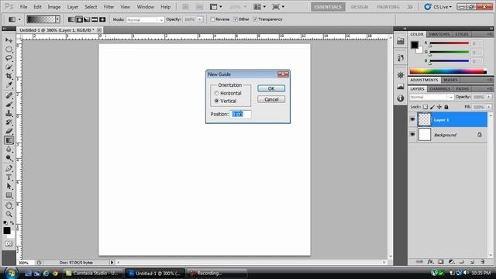Toggle Quick Mask mode icon

[9, 243]
